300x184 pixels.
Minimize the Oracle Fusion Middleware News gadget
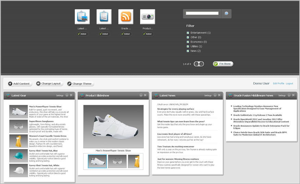289,95
